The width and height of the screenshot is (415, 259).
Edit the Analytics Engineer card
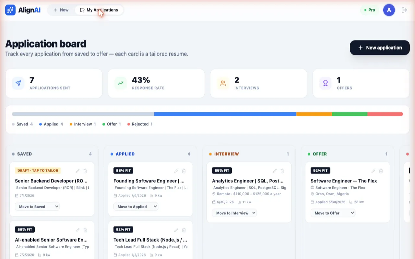(x=275, y=171)
